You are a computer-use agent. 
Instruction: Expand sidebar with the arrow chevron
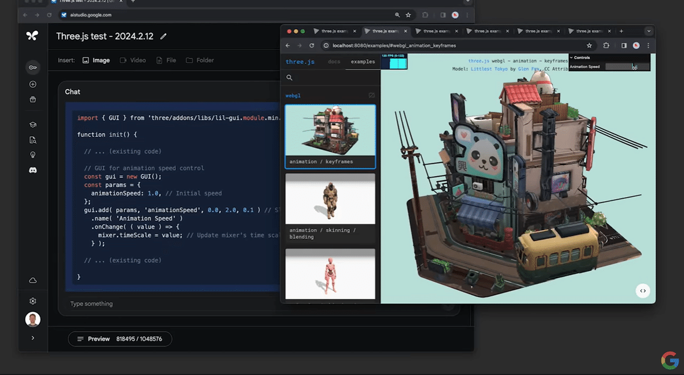pyautogui.click(x=32, y=338)
